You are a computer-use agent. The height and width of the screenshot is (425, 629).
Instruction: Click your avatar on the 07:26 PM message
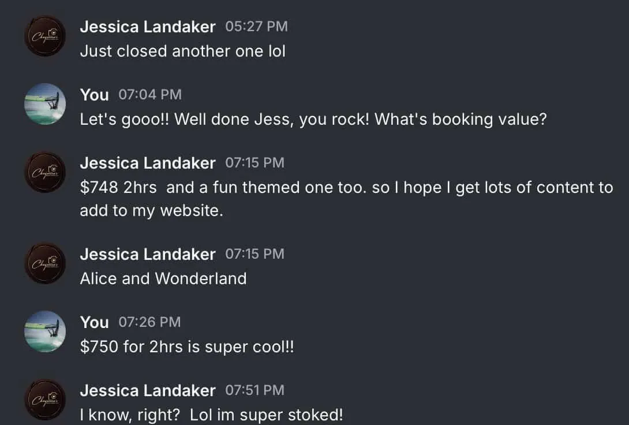tap(45, 331)
